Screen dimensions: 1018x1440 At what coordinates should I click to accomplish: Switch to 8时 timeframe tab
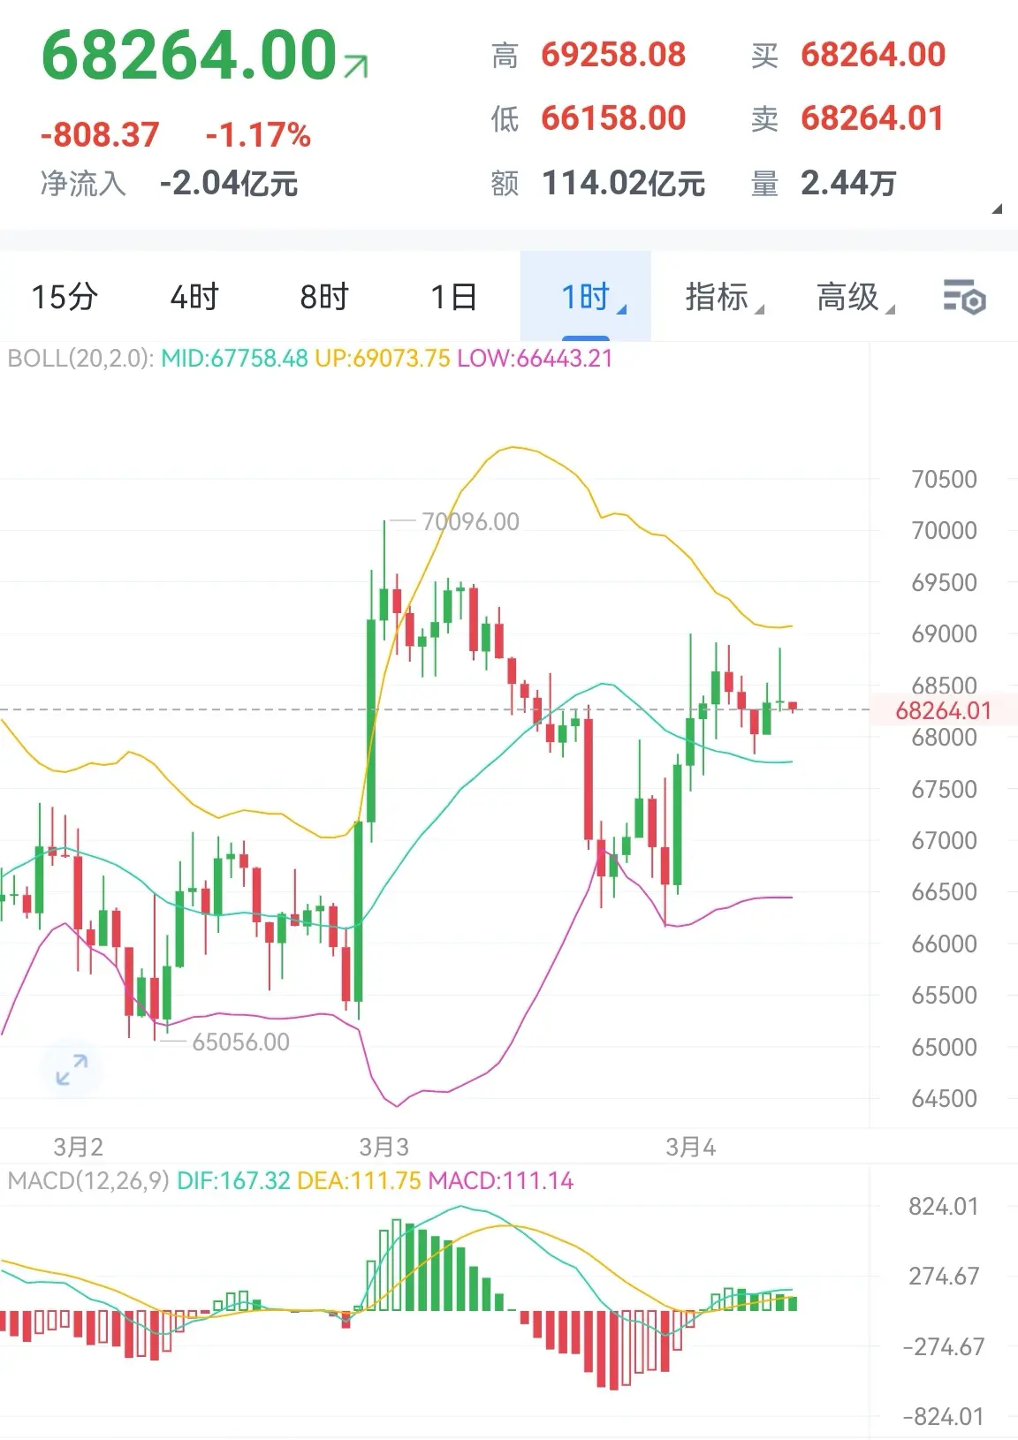[324, 297]
